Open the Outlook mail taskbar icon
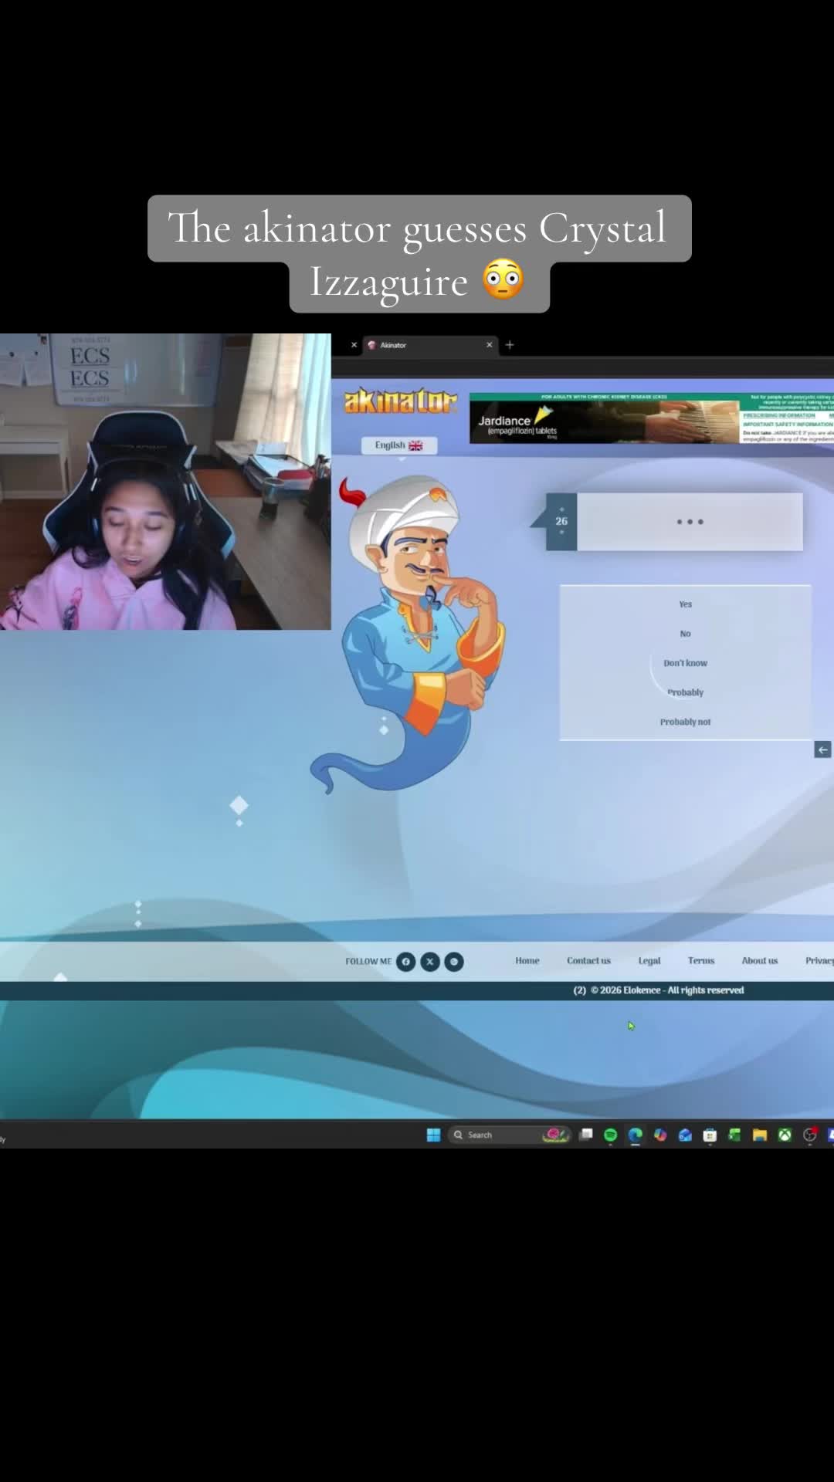 click(685, 1135)
